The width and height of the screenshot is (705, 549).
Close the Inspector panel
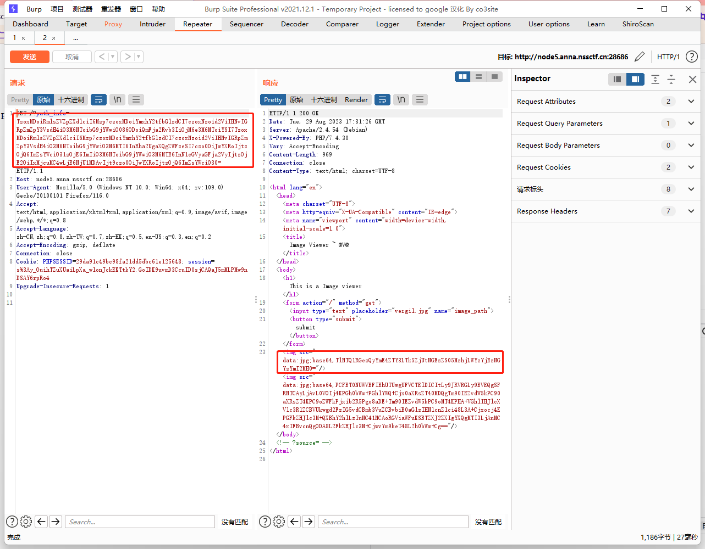click(692, 79)
